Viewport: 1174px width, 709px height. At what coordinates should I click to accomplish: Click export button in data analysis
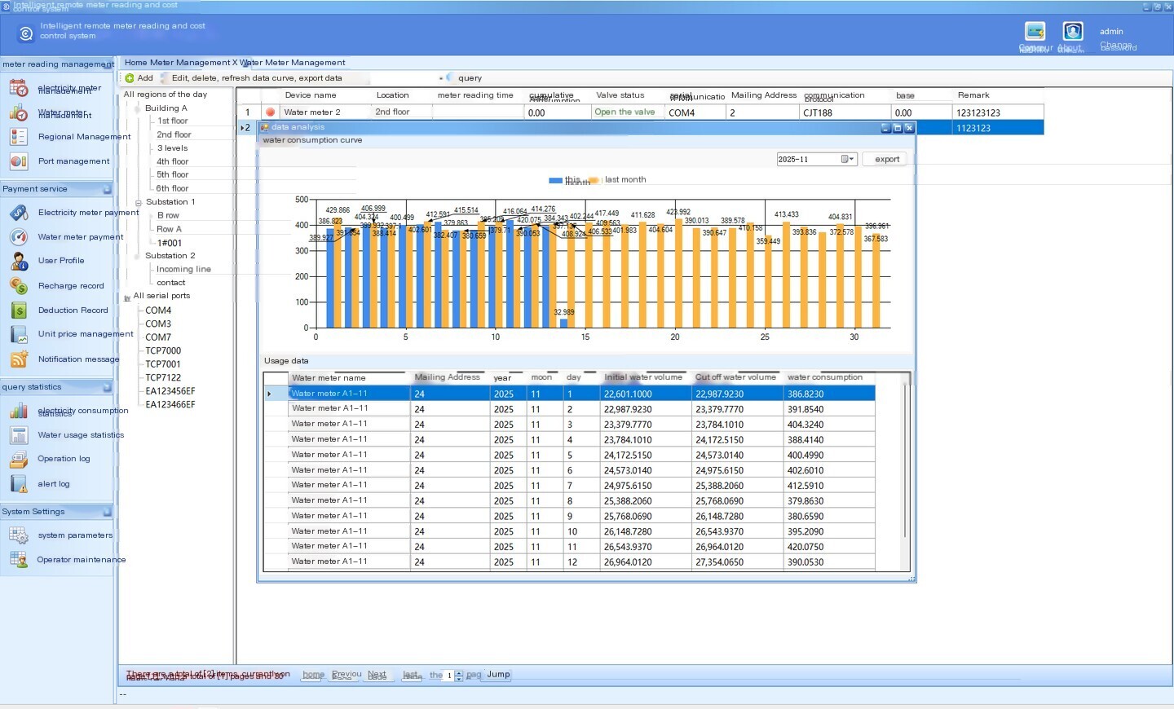click(x=887, y=160)
